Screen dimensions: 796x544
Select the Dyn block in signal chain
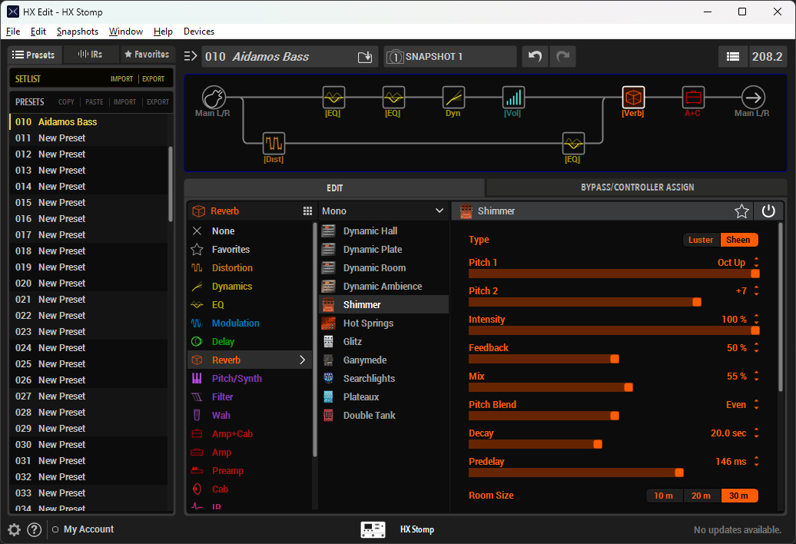[x=453, y=98]
